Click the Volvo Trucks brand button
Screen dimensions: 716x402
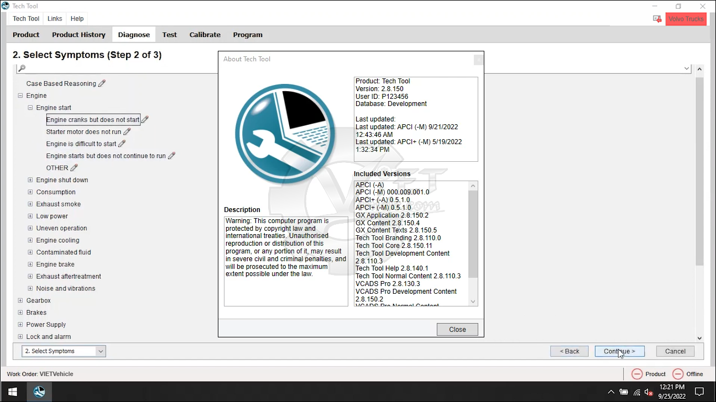pyautogui.click(x=686, y=19)
